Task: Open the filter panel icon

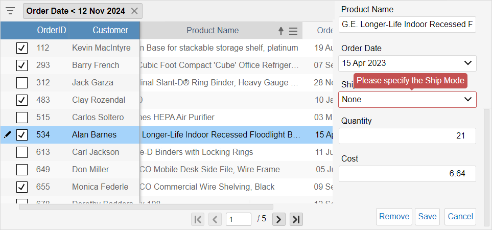Action: (10, 11)
